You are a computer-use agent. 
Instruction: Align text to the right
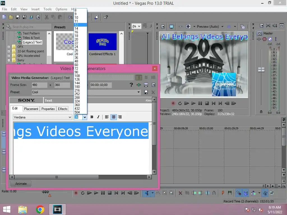[120, 117]
